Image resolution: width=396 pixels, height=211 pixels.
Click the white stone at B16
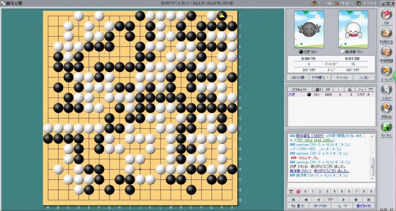[58, 169]
